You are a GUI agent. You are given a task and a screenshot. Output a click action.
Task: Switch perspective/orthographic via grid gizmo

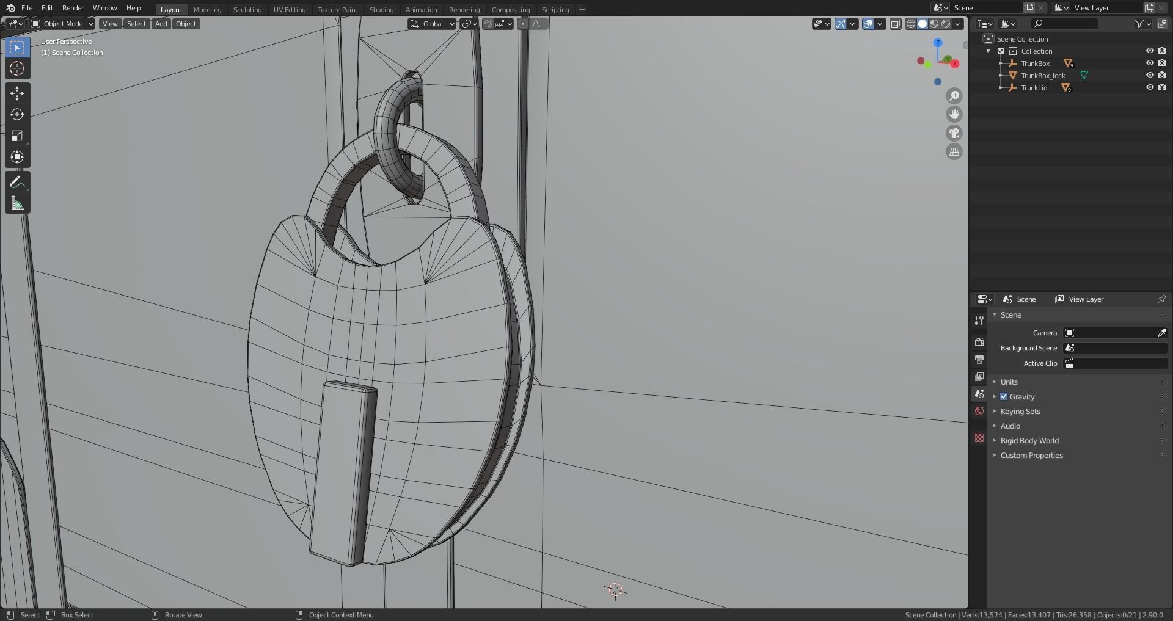[954, 151]
